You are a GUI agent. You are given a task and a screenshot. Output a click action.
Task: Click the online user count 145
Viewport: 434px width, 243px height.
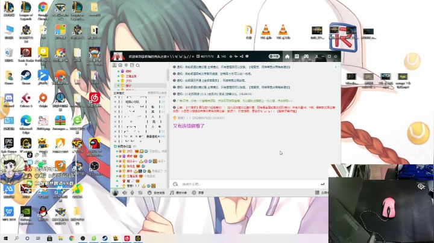[x=221, y=57]
